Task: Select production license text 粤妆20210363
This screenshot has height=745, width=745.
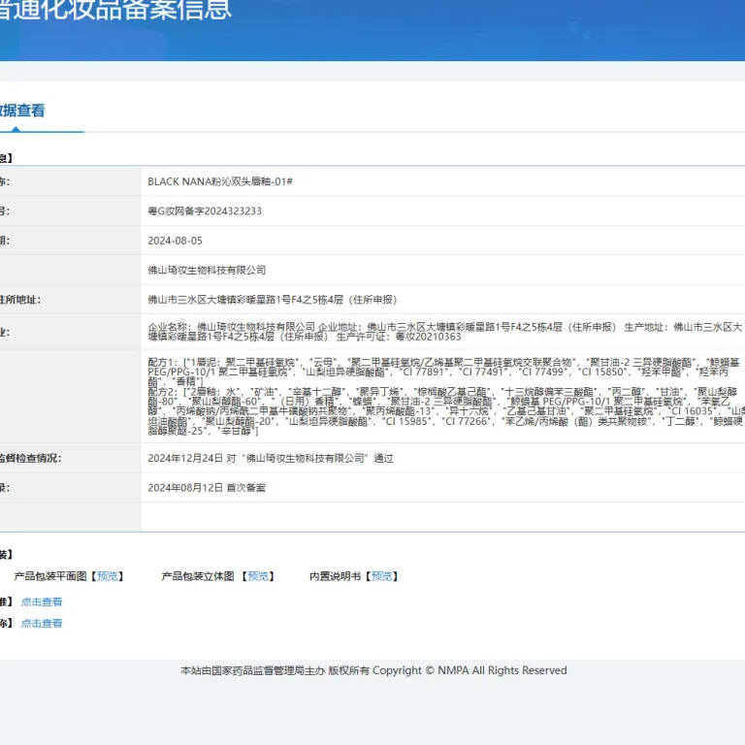Action: pos(428,337)
